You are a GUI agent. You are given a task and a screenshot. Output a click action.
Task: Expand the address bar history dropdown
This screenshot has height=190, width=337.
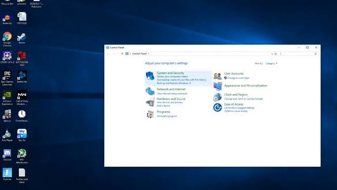pyautogui.click(x=272, y=54)
